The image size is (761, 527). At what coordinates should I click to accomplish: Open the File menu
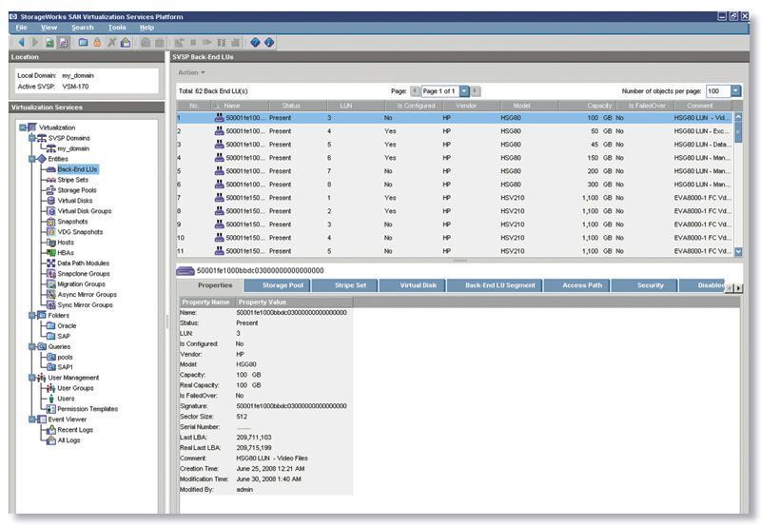coord(21,28)
